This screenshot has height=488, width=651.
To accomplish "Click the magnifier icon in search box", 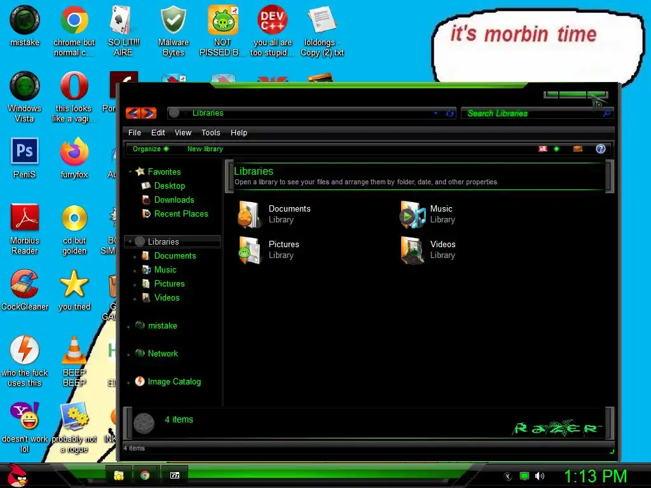I will coord(606,113).
